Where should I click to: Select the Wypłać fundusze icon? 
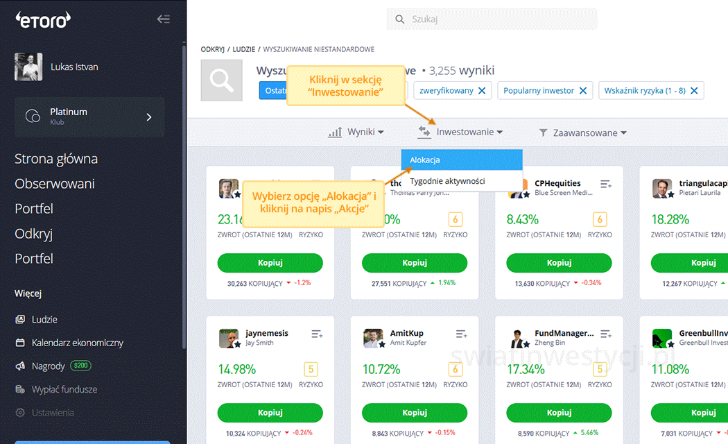coord(20,389)
